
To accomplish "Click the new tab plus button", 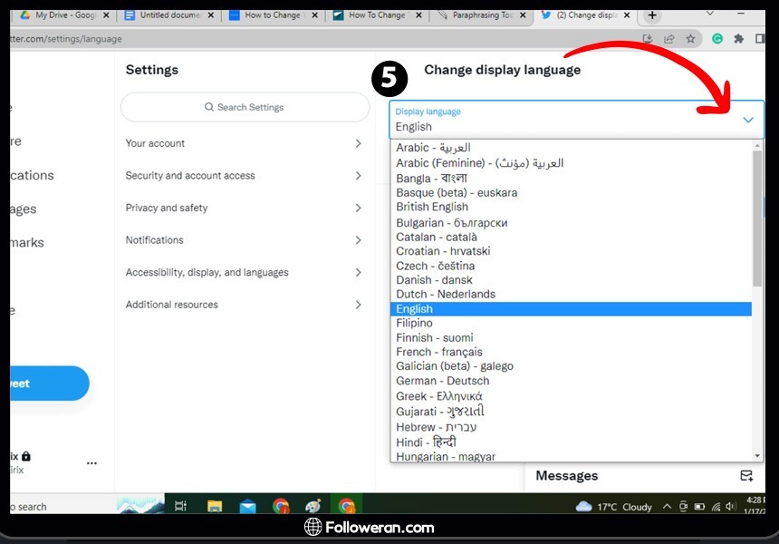I will pos(652,15).
